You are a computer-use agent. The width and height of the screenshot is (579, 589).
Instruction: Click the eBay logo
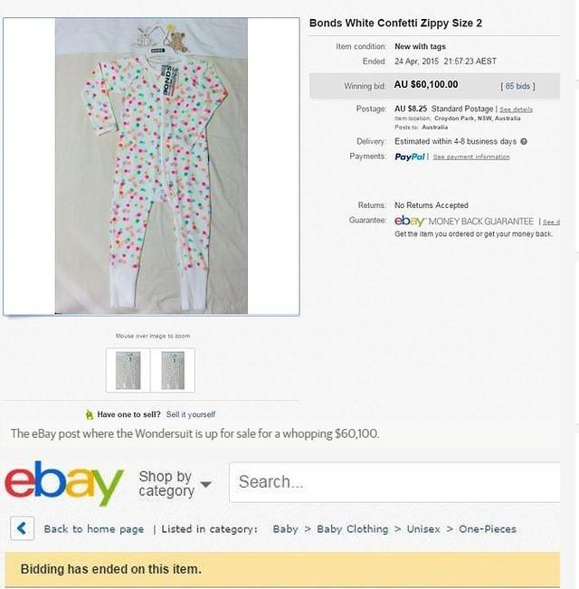pyautogui.click(x=64, y=483)
